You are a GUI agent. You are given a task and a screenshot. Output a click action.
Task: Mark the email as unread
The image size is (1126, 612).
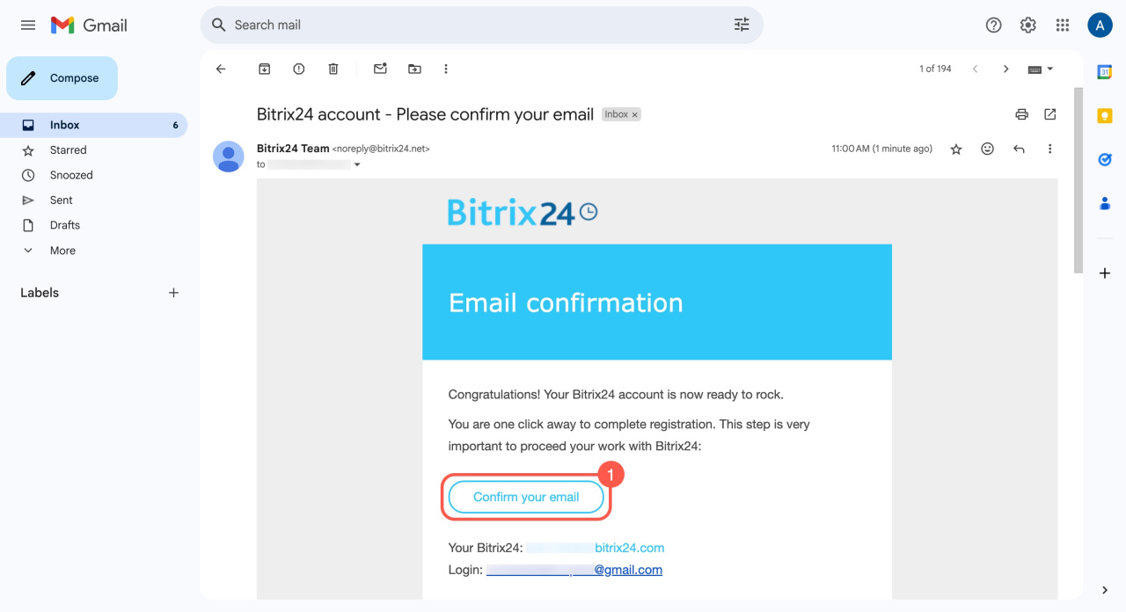click(380, 69)
